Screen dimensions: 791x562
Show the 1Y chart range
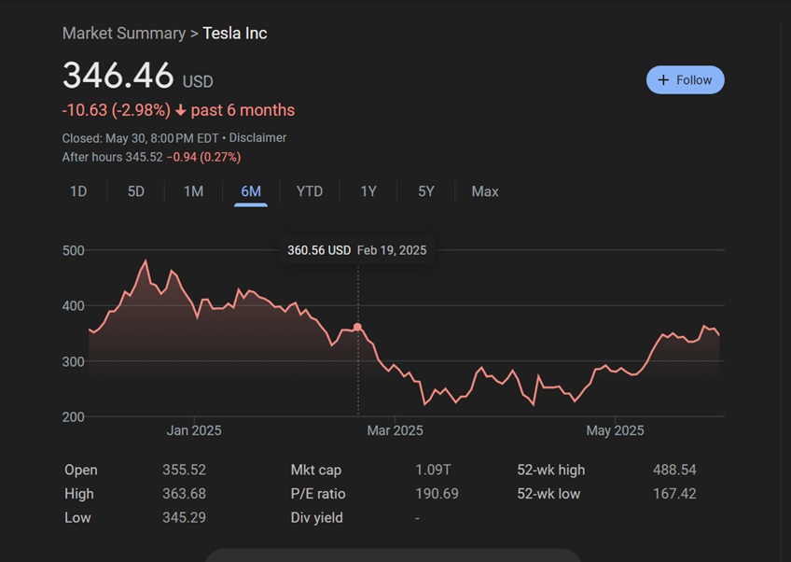click(368, 191)
